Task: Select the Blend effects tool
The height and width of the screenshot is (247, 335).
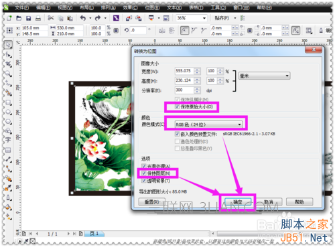Action: tap(9, 179)
